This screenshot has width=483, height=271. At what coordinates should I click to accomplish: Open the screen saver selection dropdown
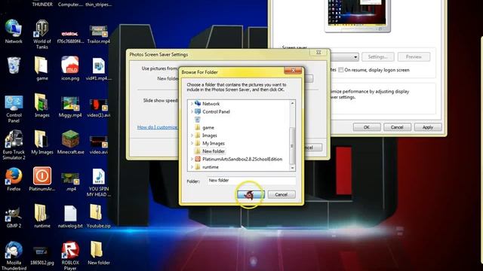coord(355,57)
